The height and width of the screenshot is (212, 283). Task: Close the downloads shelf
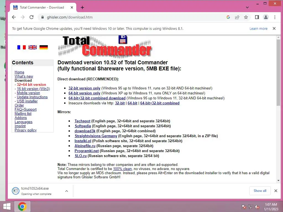[276, 191]
